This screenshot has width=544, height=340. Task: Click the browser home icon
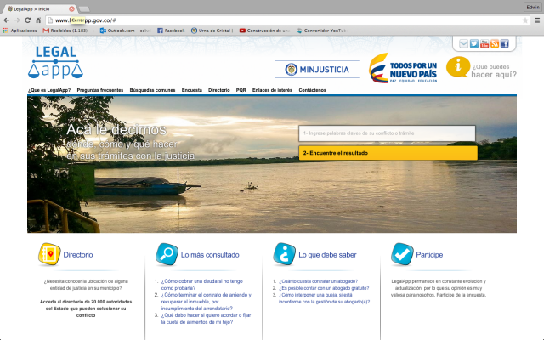[38, 20]
